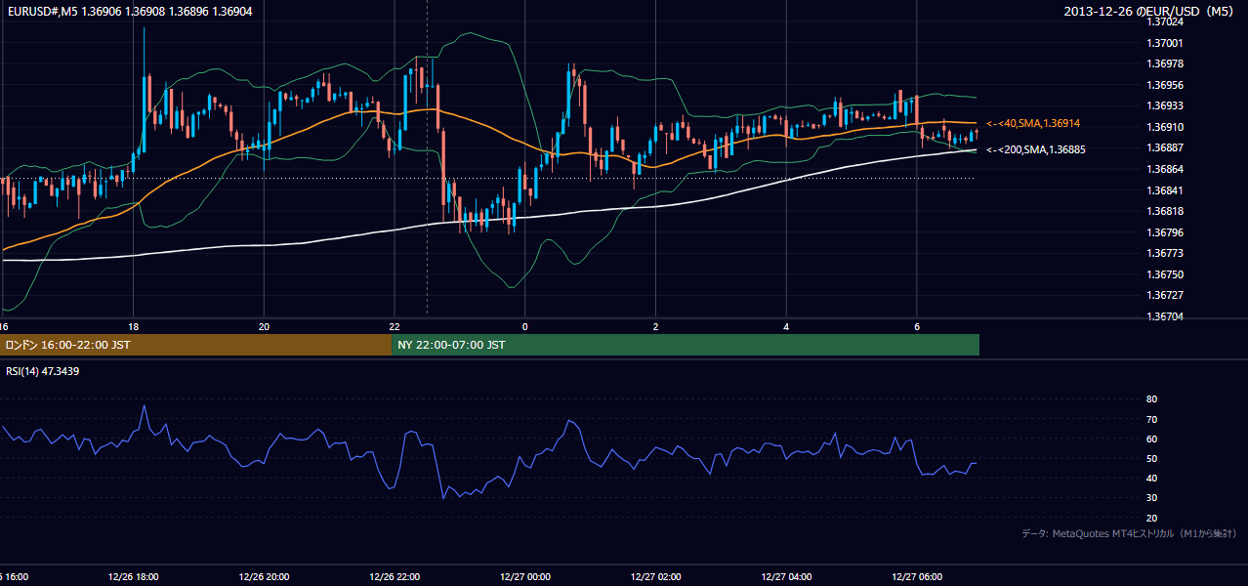
Task: Click the RSI(14) 47.3439 indicator label
Action: coord(43,371)
